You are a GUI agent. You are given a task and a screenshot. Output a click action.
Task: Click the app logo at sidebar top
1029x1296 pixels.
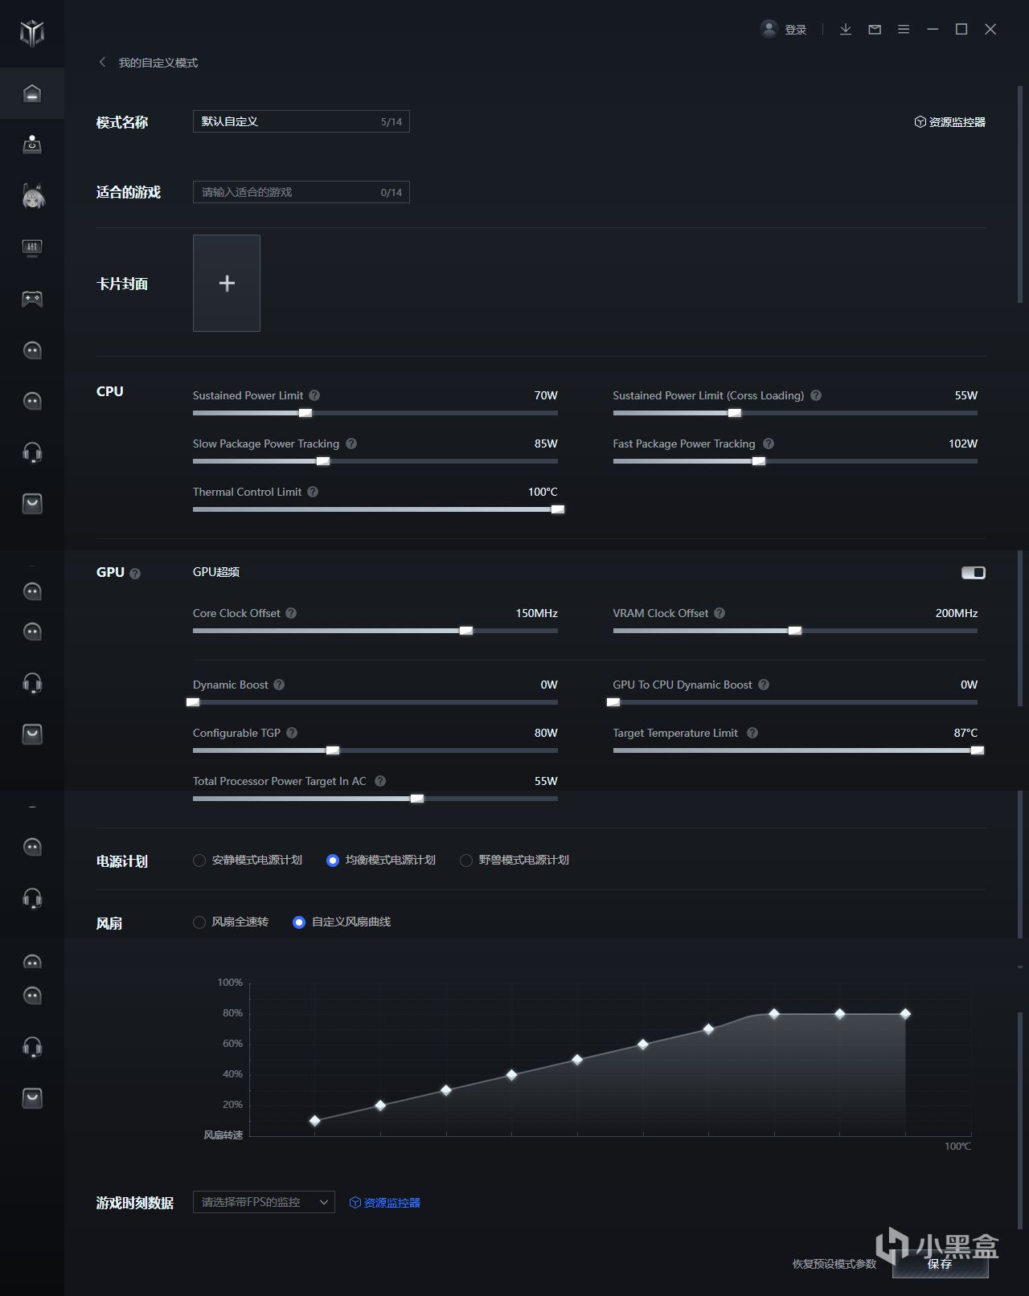[32, 33]
